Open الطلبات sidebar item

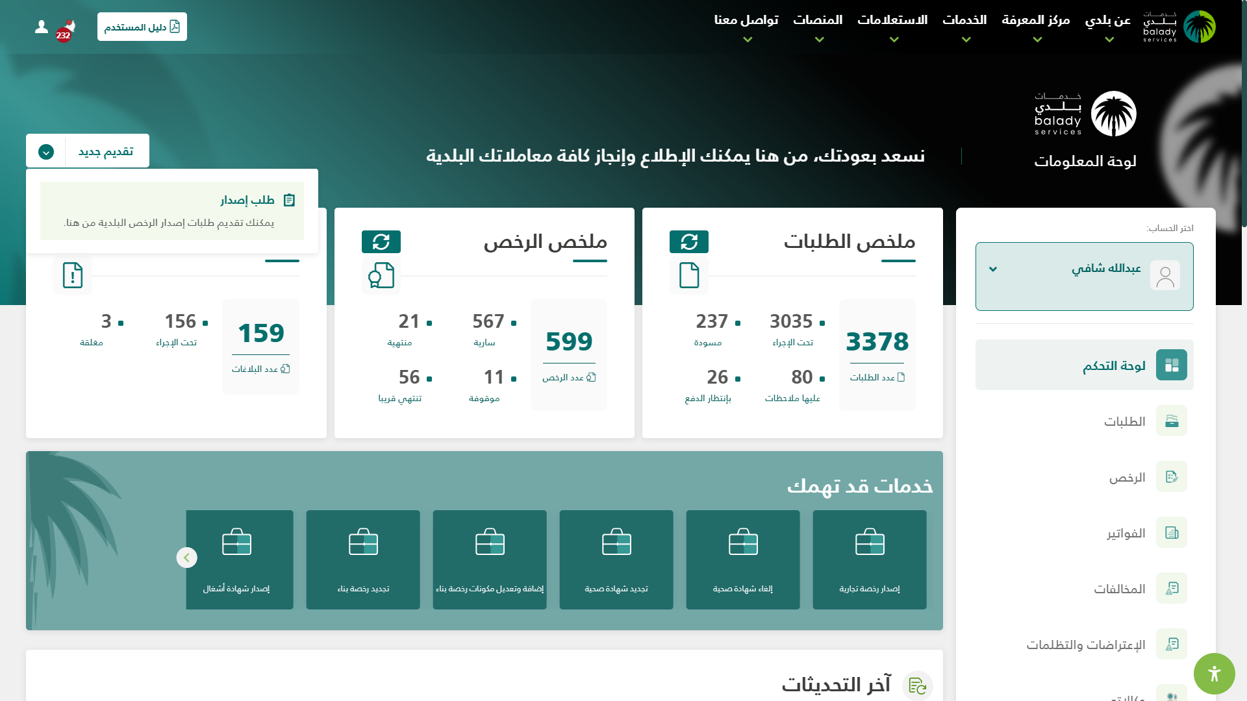point(1124,421)
